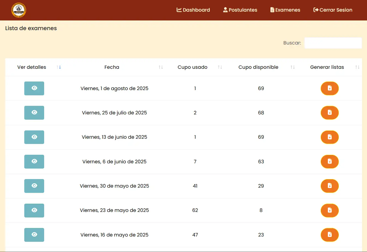Image resolution: width=367 pixels, height=252 pixels.
Task: Click Cerrar Sesion to log out
Action: (x=333, y=10)
